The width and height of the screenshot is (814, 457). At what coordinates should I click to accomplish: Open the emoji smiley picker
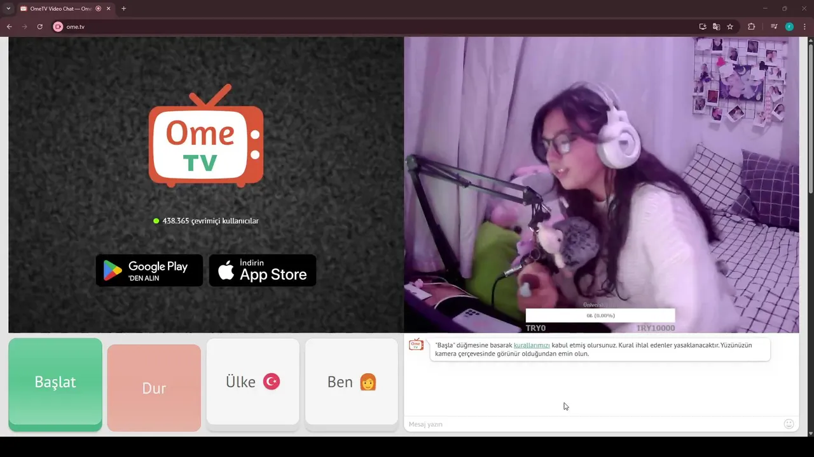(789, 424)
